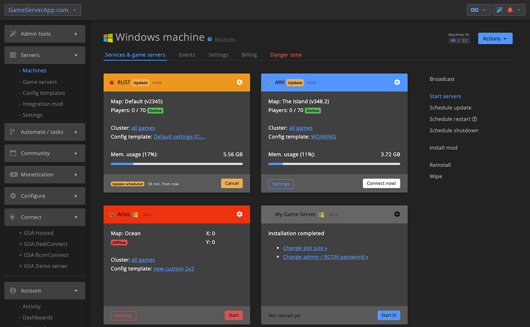530x327 pixels.
Task: Click the Atlas game icon in card header
Action: pyautogui.click(x=111, y=214)
